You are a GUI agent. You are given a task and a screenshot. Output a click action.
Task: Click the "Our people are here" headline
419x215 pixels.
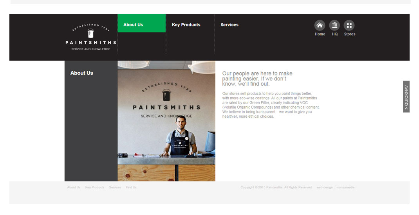click(x=257, y=79)
